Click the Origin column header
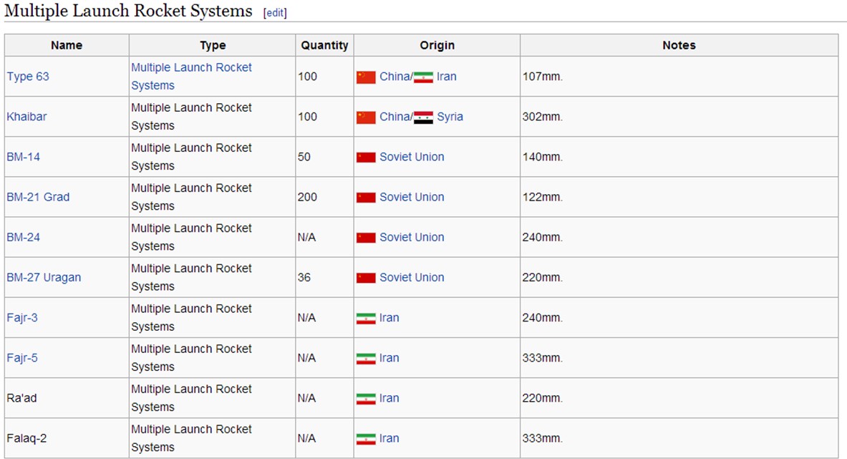 (437, 45)
